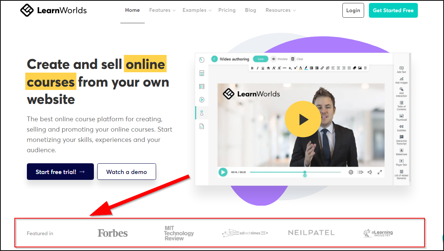This screenshot has height=251, width=444.
Task: Expand the Features dropdown menu
Action: (x=162, y=10)
